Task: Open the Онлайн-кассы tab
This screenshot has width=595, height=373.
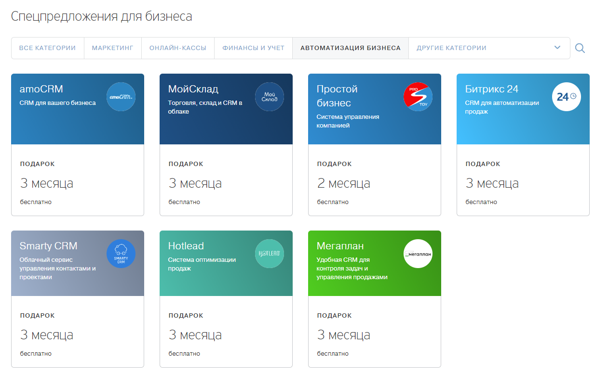Action: pos(178,48)
